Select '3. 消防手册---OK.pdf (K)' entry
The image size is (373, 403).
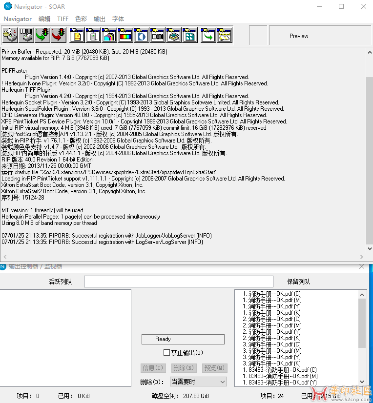pos(271,363)
